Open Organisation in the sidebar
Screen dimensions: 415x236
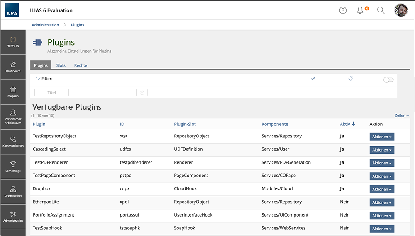13,191
